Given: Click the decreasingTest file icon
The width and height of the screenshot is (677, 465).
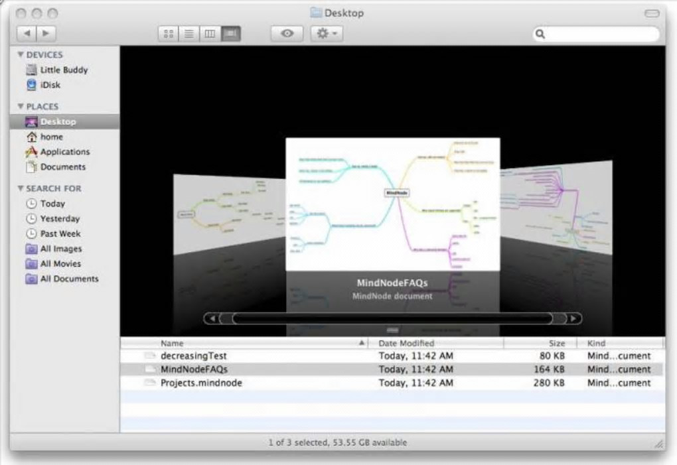Looking at the screenshot, I should pyautogui.click(x=150, y=356).
